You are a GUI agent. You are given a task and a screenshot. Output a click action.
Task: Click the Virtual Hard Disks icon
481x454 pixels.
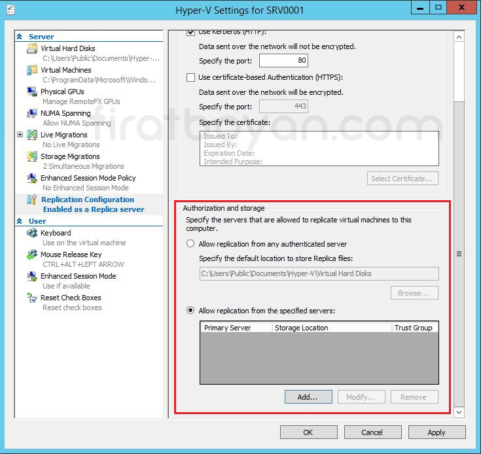(32, 48)
